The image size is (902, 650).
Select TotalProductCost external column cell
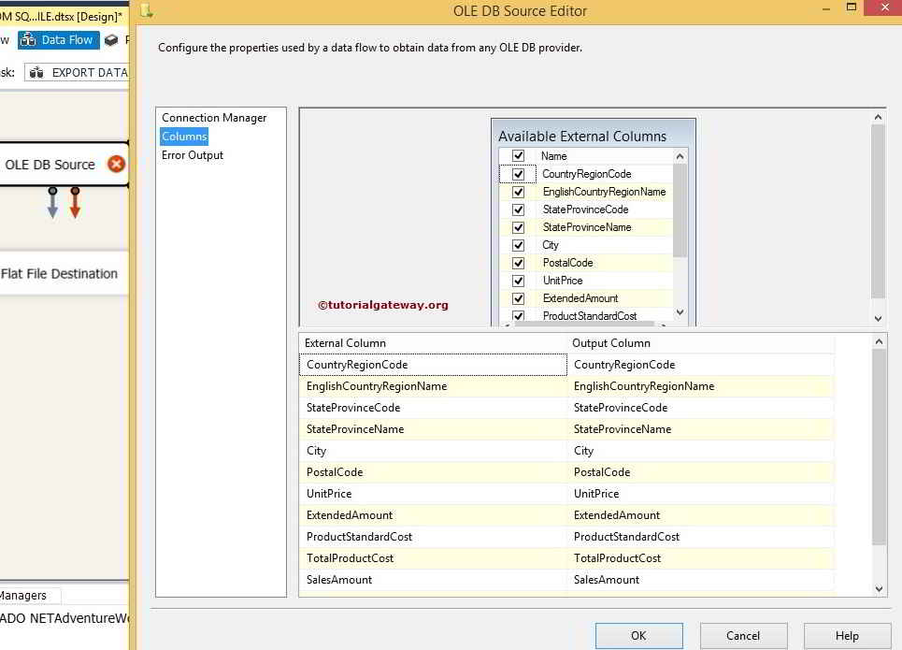click(x=433, y=558)
